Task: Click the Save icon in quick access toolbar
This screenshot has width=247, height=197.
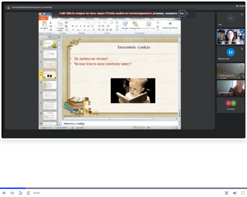Action: [44, 14]
